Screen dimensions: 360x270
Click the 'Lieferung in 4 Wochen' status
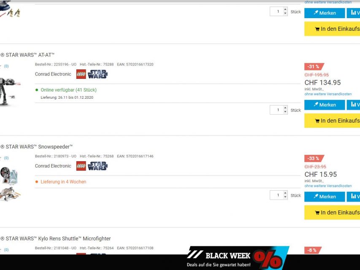63,182
